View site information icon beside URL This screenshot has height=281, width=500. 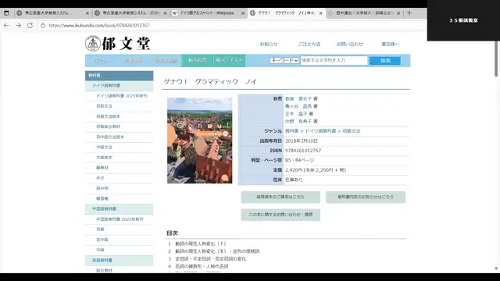point(43,25)
